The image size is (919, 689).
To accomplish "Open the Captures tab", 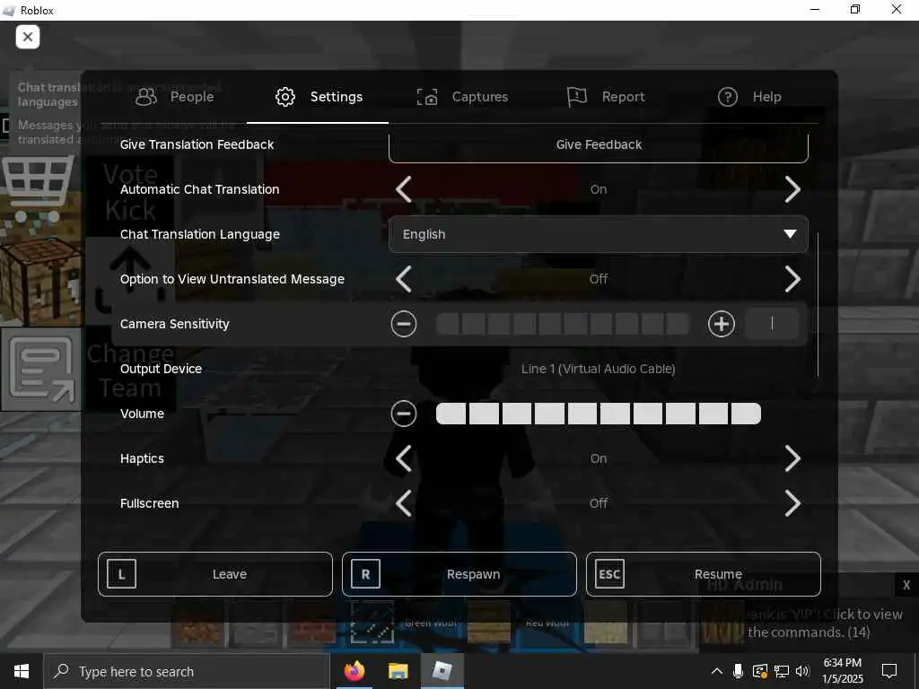I will [x=462, y=97].
